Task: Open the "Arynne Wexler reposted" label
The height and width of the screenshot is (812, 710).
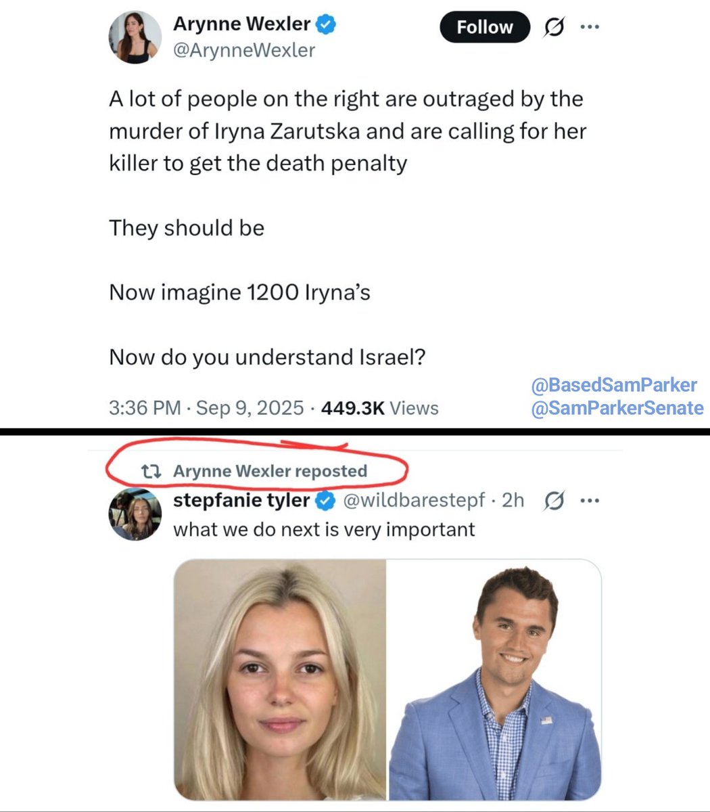Action: coord(270,471)
